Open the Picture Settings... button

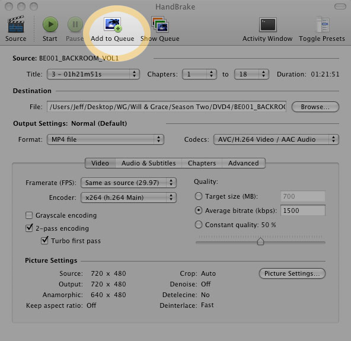pos(292,273)
